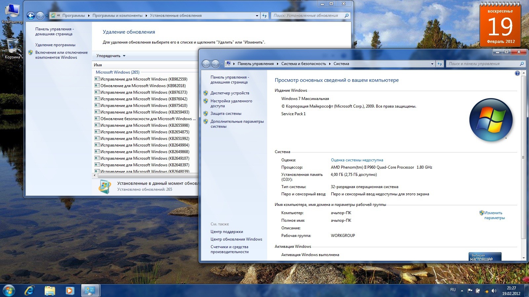
Task: Go back in the Installed Updates window
Action: point(31,16)
